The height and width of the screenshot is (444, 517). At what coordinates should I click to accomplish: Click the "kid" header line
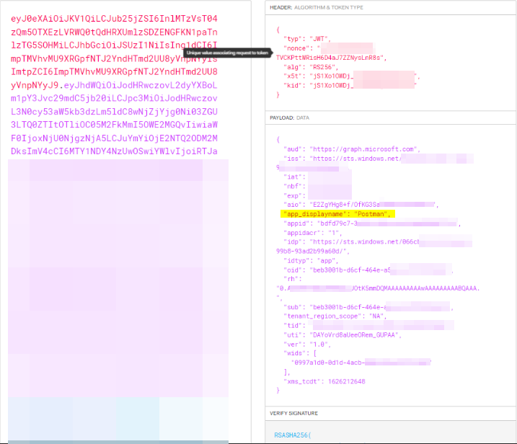350,85
